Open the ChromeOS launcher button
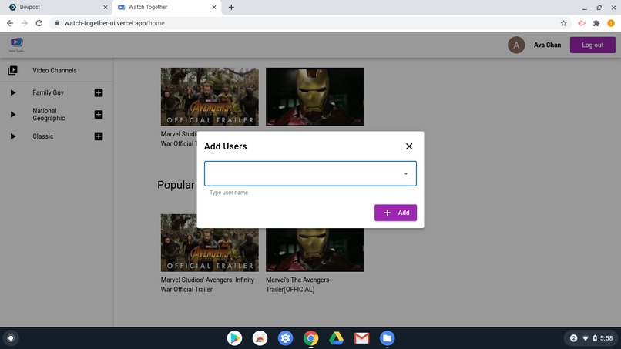Viewport: 621px width, 349px height. [11, 338]
